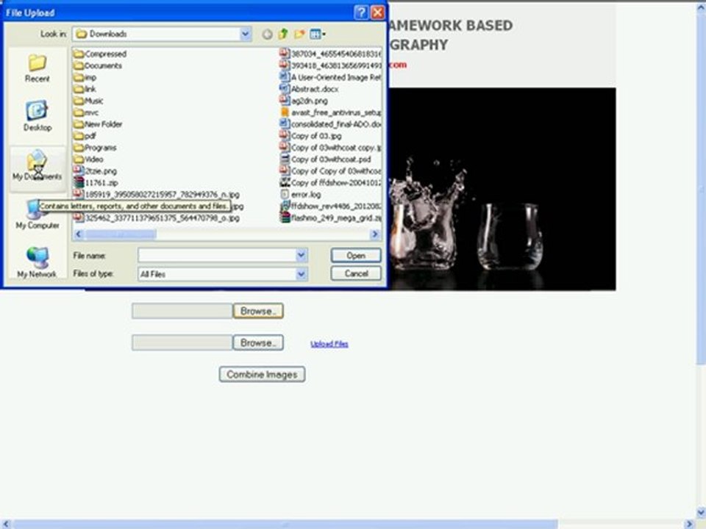706x529 pixels.
Task: Go to Desktop in places bar
Action: click(x=38, y=116)
